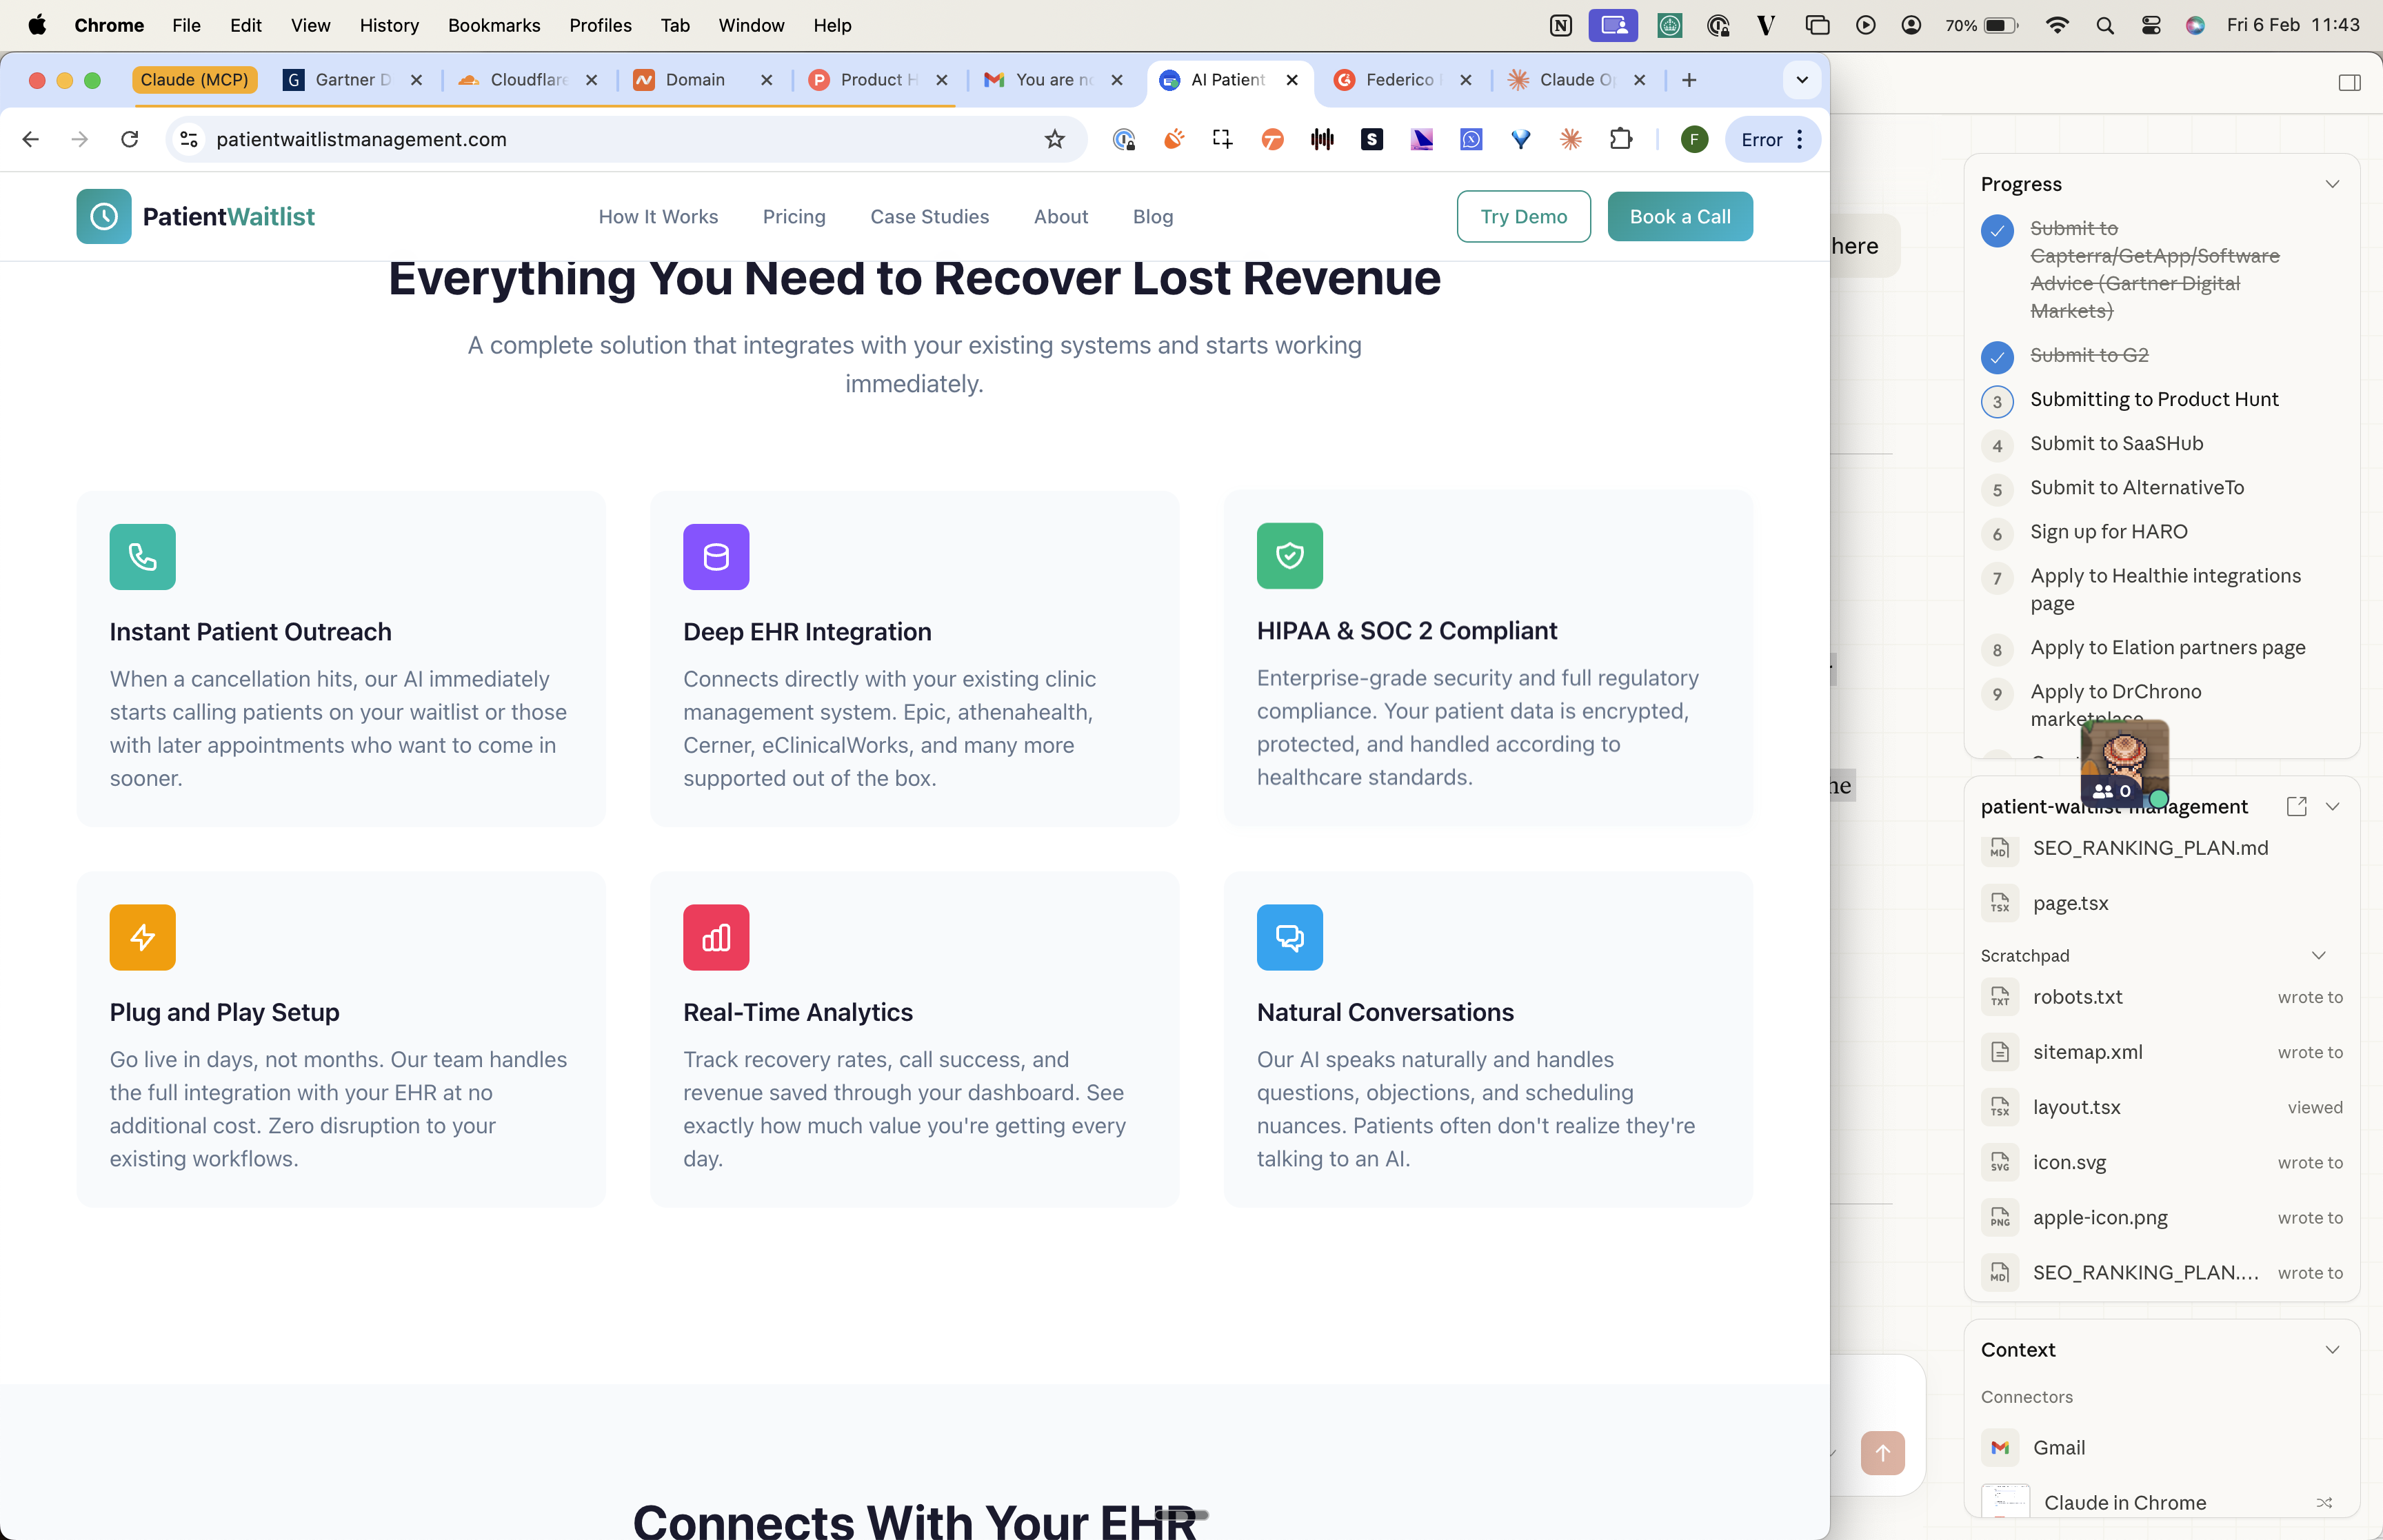Click the PatientWaitlist clock logo icon
The width and height of the screenshot is (2383, 1540).
[x=104, y=216]
